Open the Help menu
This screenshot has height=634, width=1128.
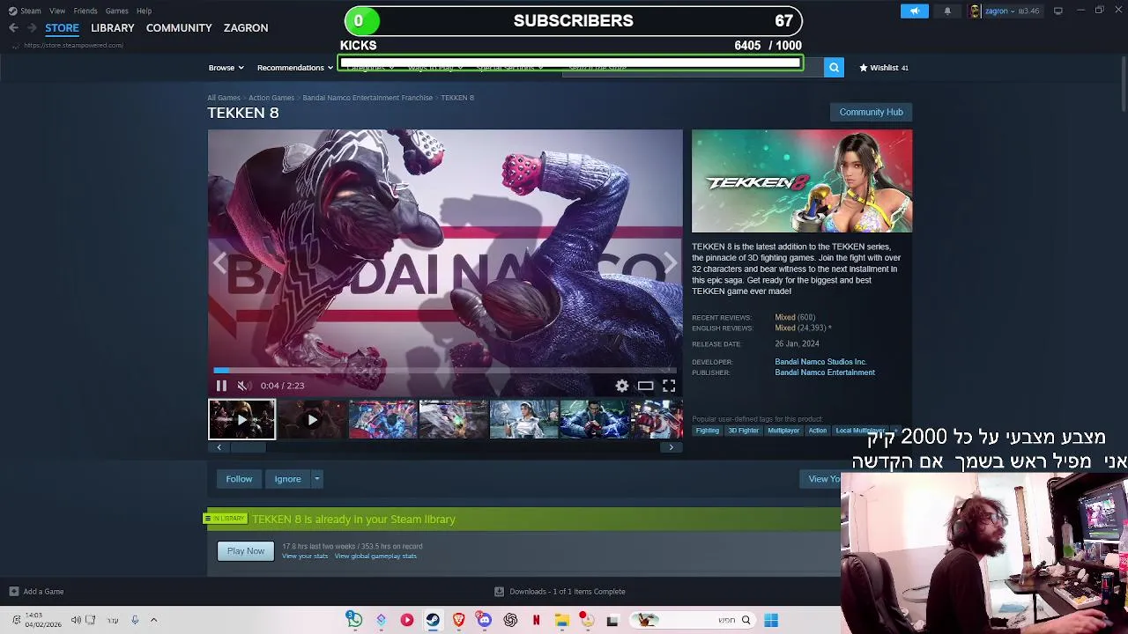click(x=144, y=11)
